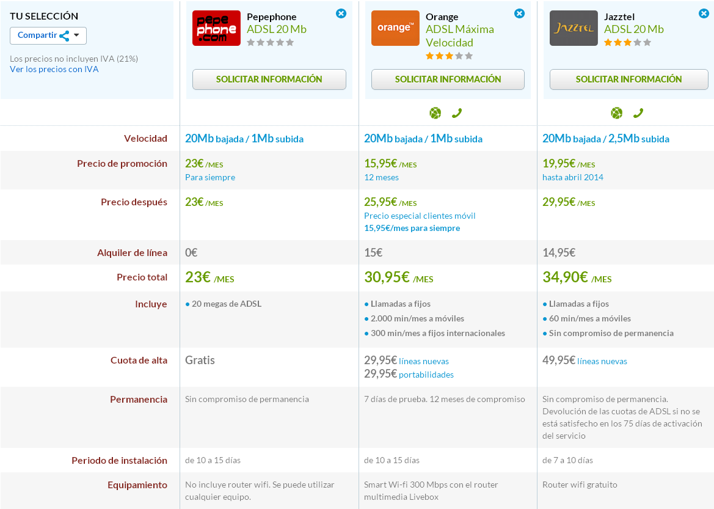Viewport: 714px width, 509px height.
Task: Click the phone icon under Orange
Action: (457, 113)
